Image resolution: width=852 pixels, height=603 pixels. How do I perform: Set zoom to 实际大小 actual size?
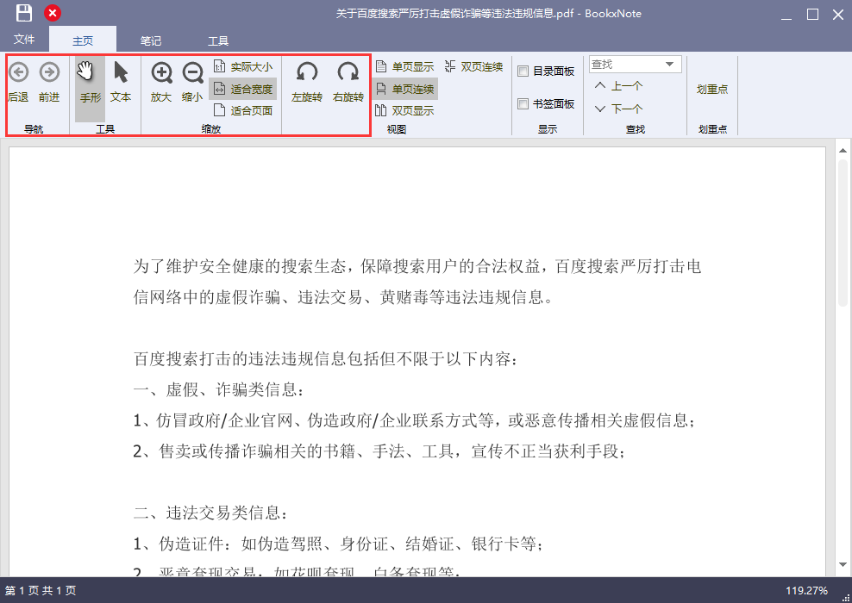tap(243, 66)
